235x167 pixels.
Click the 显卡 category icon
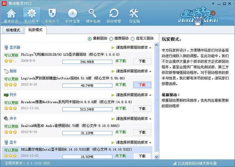[6, 142]
